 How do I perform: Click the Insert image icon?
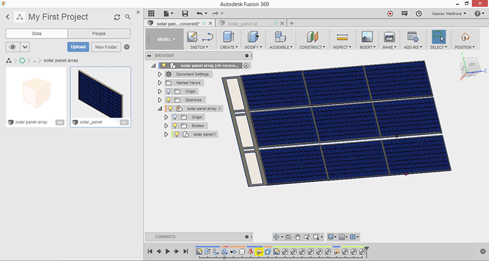click(x=367, y=38)
